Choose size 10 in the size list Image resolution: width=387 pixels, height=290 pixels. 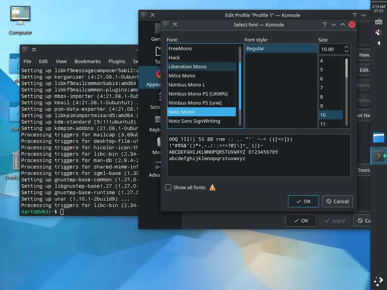coord(331,115)
